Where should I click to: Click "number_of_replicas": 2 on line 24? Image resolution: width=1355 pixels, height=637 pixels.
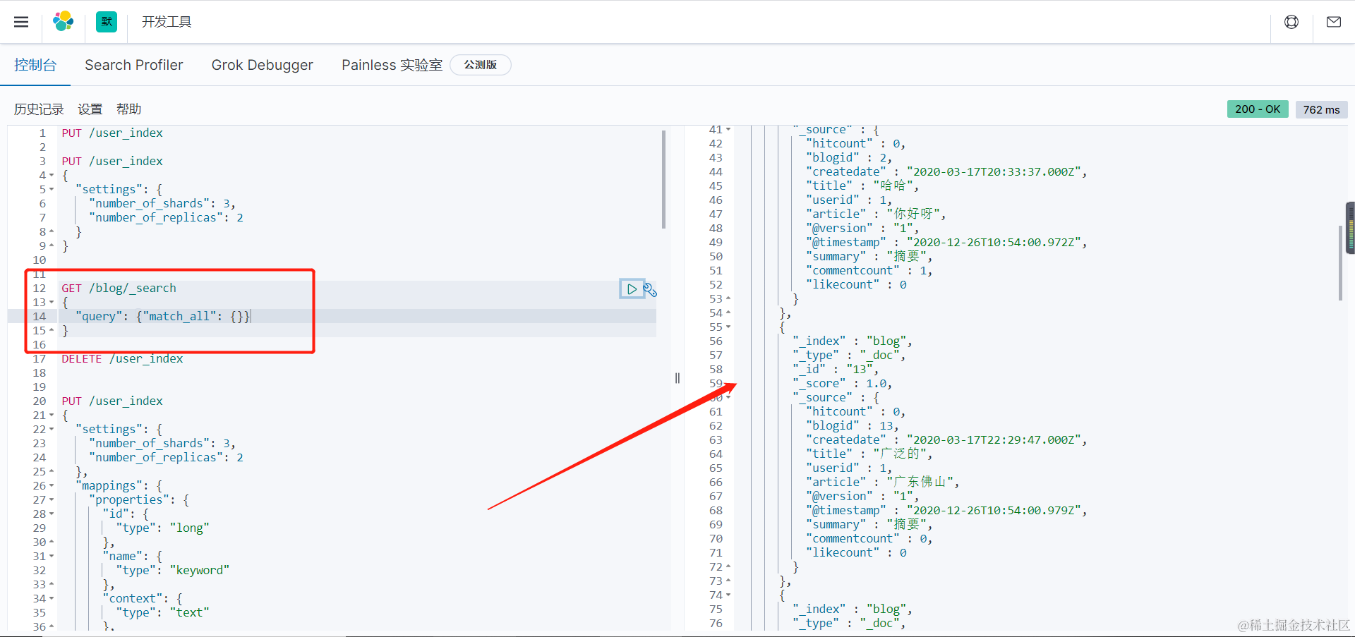pyautogui.click(x=166, y=457)
